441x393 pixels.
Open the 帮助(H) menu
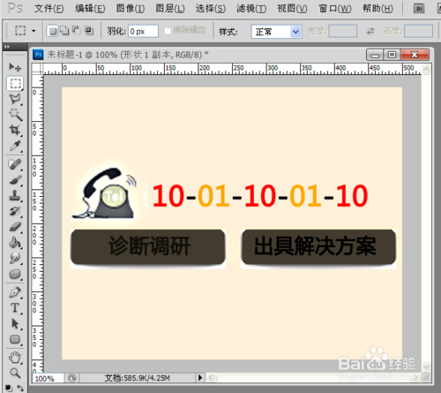pyautogui.click(x=377, y=9)
